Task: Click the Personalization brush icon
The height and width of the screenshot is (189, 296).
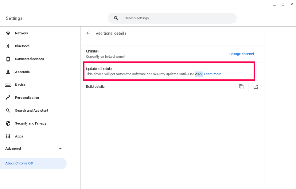Action: click(x=8, y=98)
